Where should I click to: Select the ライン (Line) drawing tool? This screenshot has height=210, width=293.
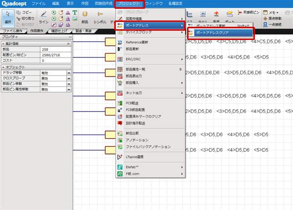coord(44,18)
